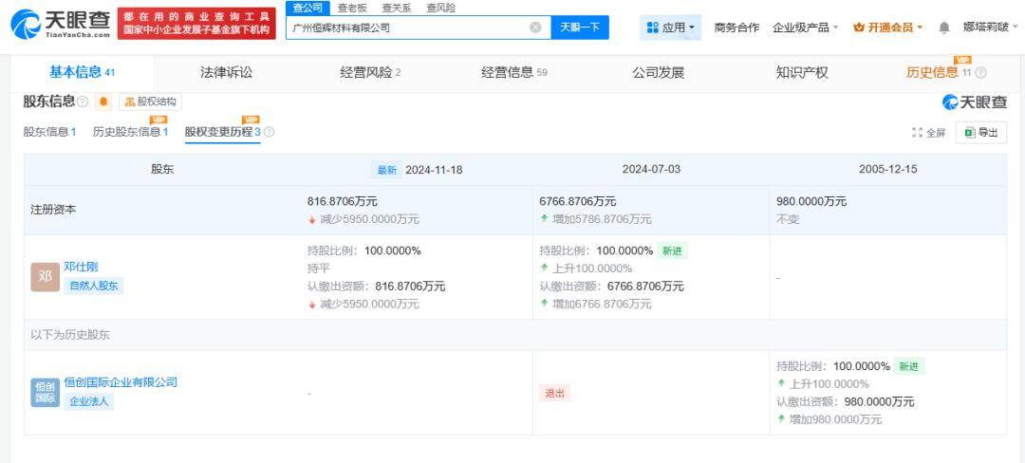The width and height of the screenshot is (1025, 463).
Task: Click the 自然人股东 tag
Action: click(93, 286)
